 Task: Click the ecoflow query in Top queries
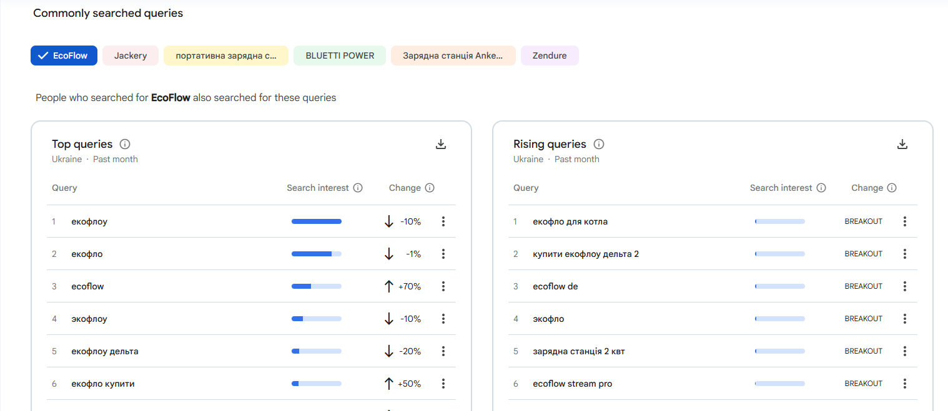pyautogui.click(x=87, y=286)
